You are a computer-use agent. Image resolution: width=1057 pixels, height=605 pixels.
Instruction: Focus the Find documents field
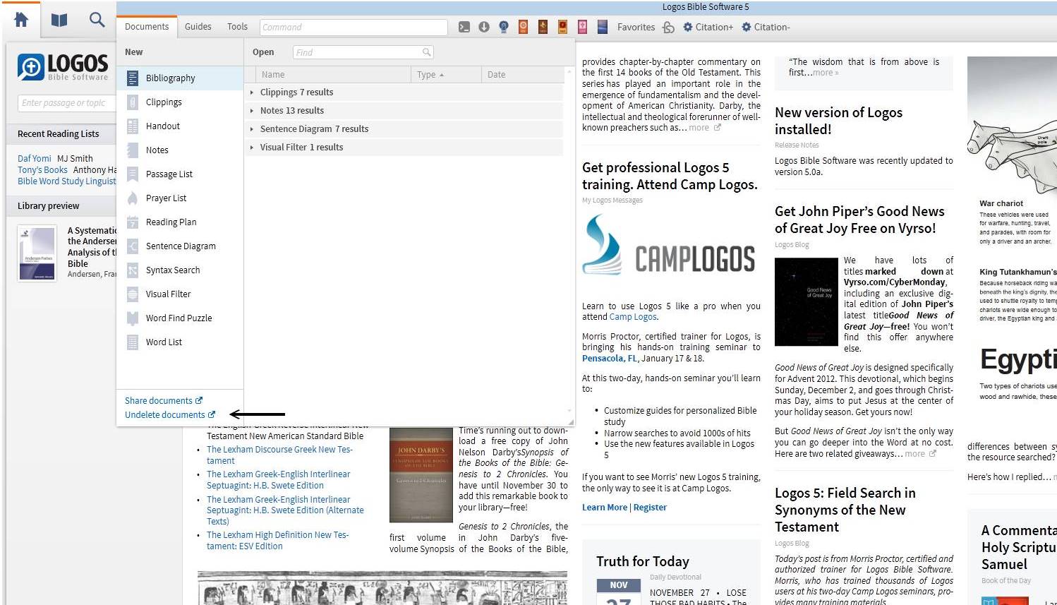pyautogui.click(x=363, y=52)
